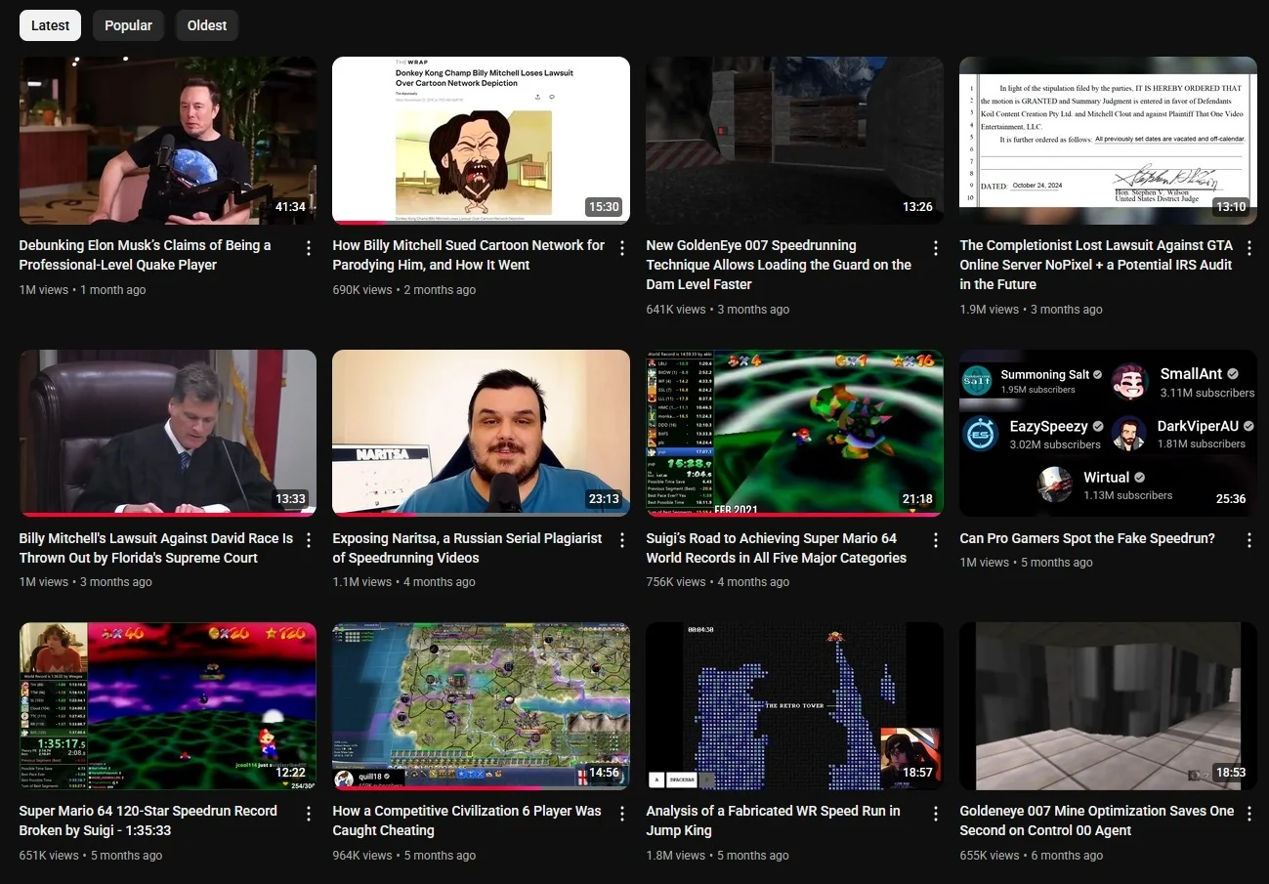Click '756K views • 4 months ago' text
1269x884 pixels.
tap(718, 582)
